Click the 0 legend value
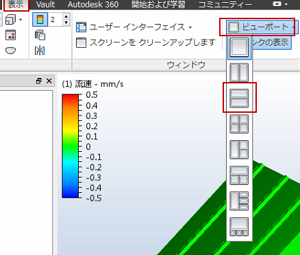This screenshot has width=300, height=255. click(88, 147)
